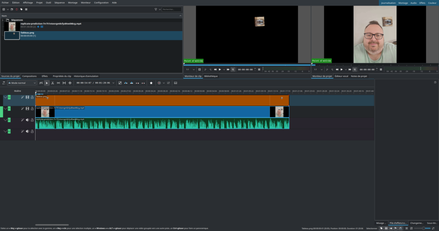Switch to Journalisation workspace layout
This screenshot has height=231, width=439.
click(388, 3)
